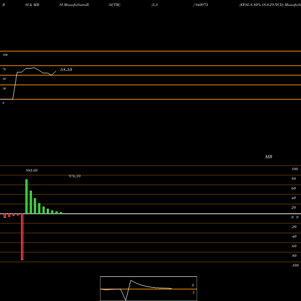This screenshot has width=301, height=301.
Task: Click the 50 level on RSI scale
Action: pos(4,79)
